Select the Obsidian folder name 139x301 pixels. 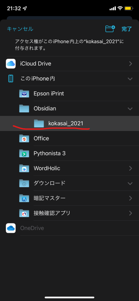45,109
